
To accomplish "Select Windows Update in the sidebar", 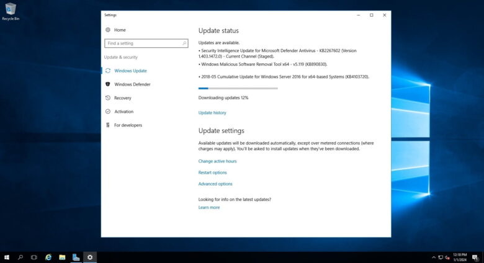I will tap(130, 71).
